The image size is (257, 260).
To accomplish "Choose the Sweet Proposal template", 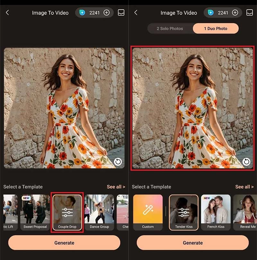I will [35, 212].
